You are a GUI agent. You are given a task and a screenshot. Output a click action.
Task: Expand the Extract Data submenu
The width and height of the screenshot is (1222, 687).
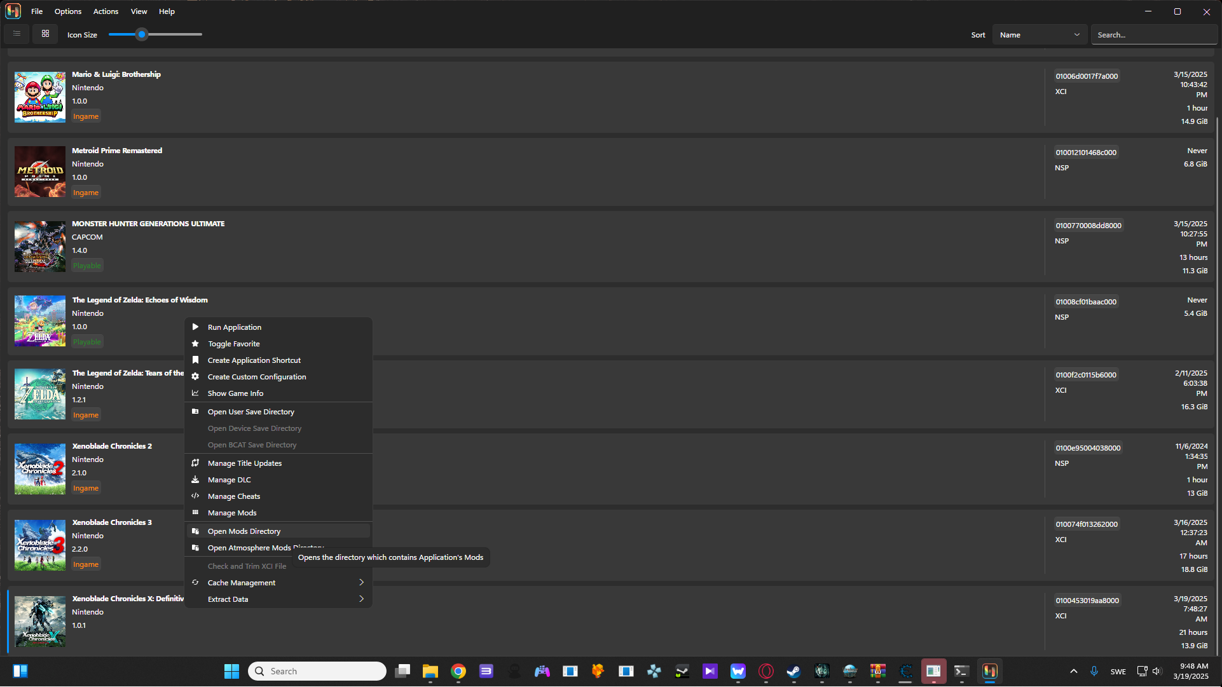point(278,599)
